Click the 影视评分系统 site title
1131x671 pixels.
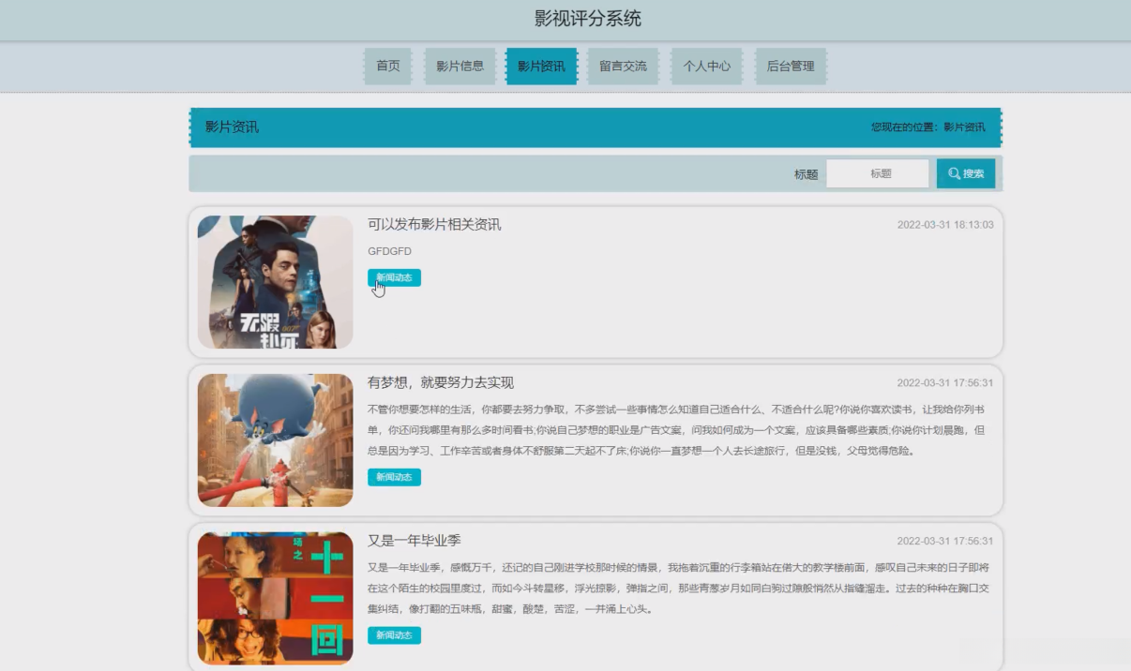[587, 20]
